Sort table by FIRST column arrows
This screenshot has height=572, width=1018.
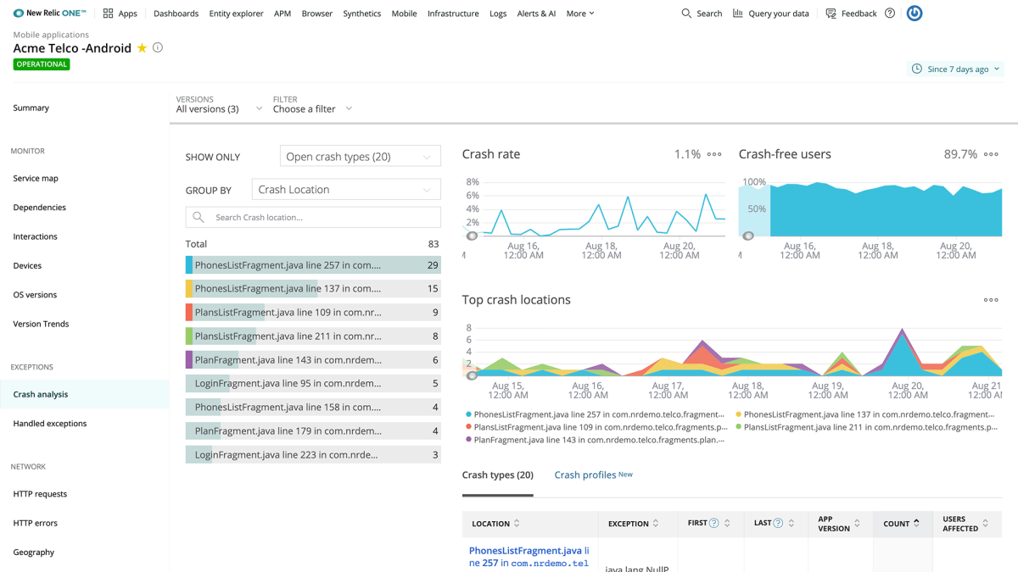pyautogui.click(x=727, y=524)
